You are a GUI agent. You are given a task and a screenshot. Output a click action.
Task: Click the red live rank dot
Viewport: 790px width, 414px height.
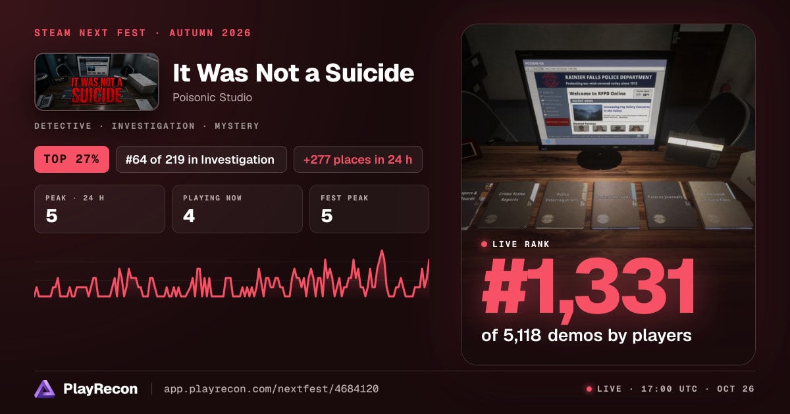[x=485, y=244]
